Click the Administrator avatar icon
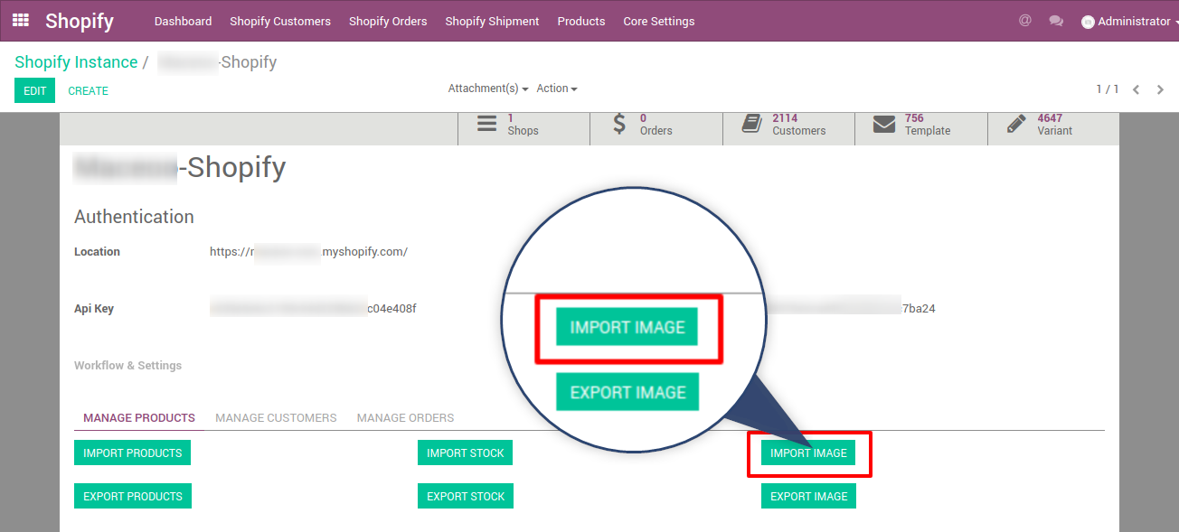Image resolution: width=1179 pixels, height=532 pixels. coord(1088,22)
